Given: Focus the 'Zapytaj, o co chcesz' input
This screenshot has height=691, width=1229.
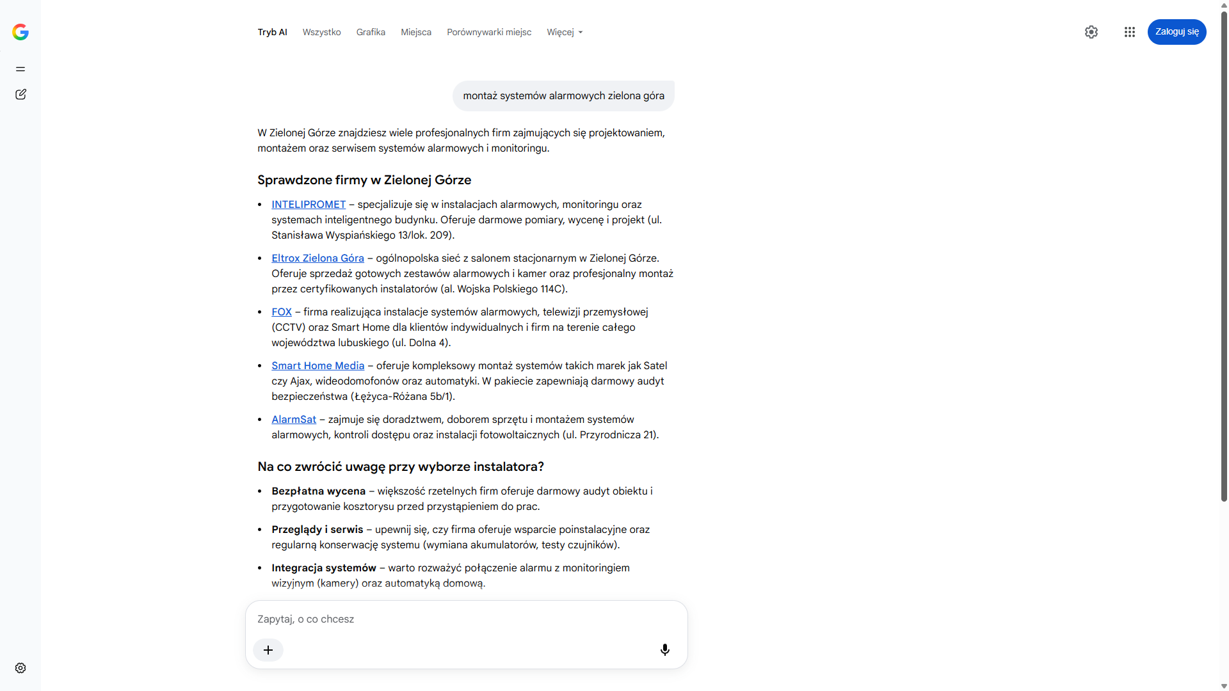Looking at the screenshot, I should pos(466,619).
